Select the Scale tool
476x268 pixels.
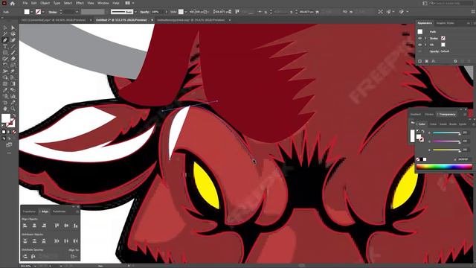(13, 65)
